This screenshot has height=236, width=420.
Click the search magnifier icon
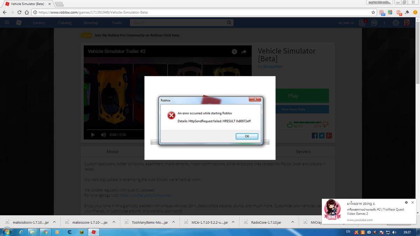(229, 23)
